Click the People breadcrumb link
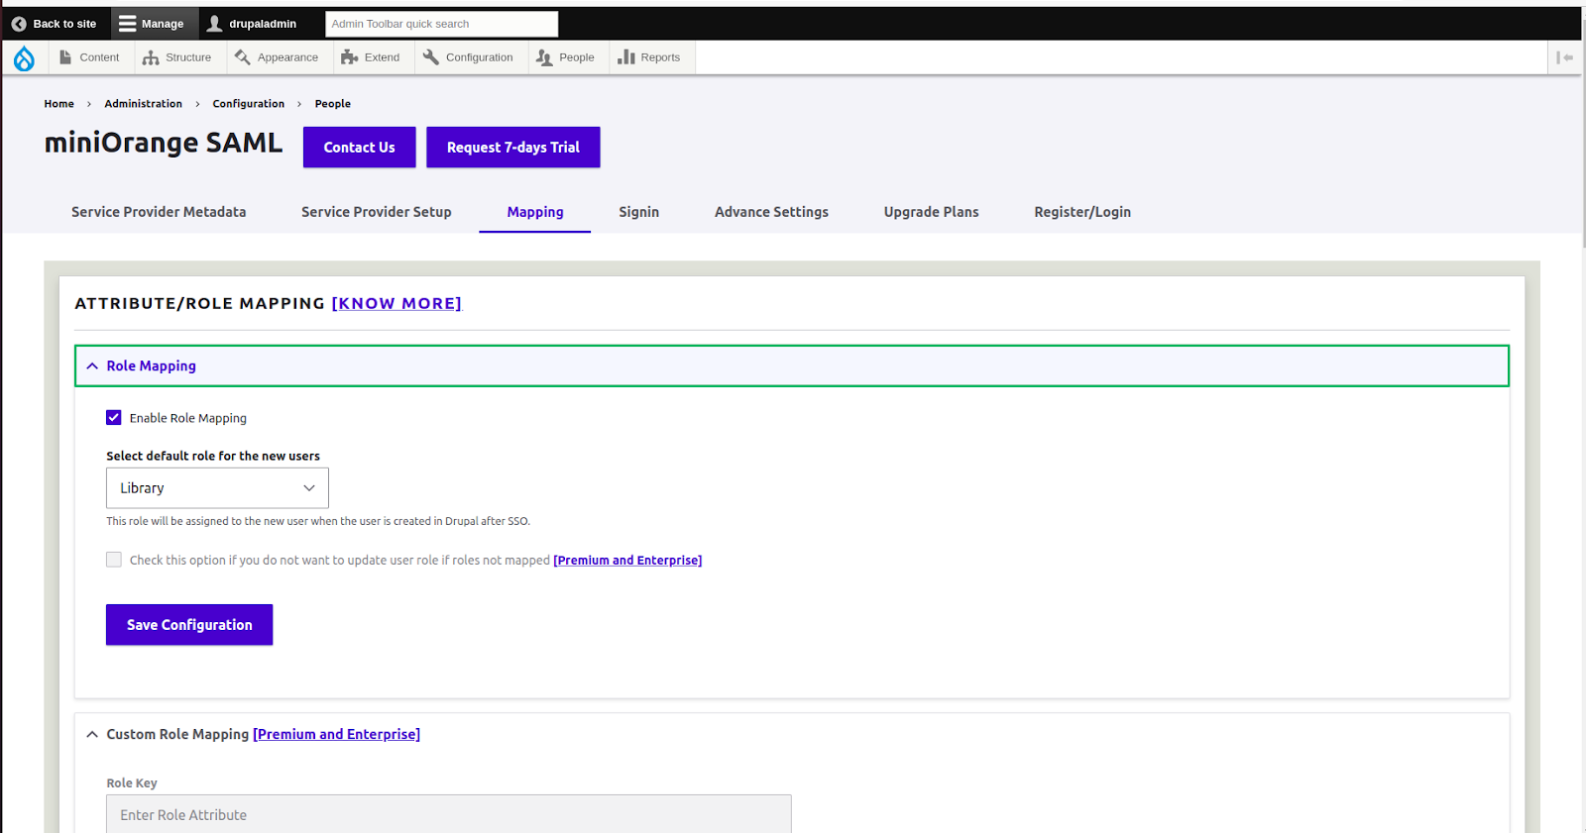This screenshot has width=1586, height=833. 333,104
